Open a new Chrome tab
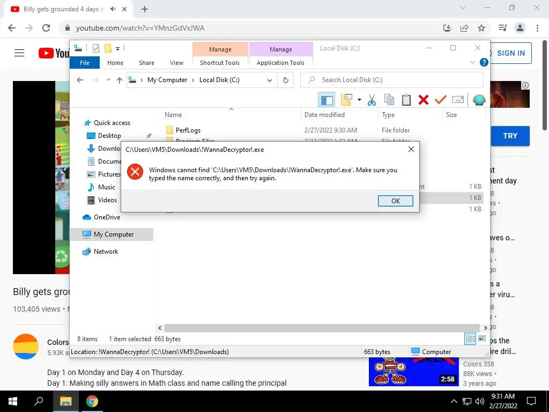The width and height of the screenshot is (549, 412). coord(145,9)
